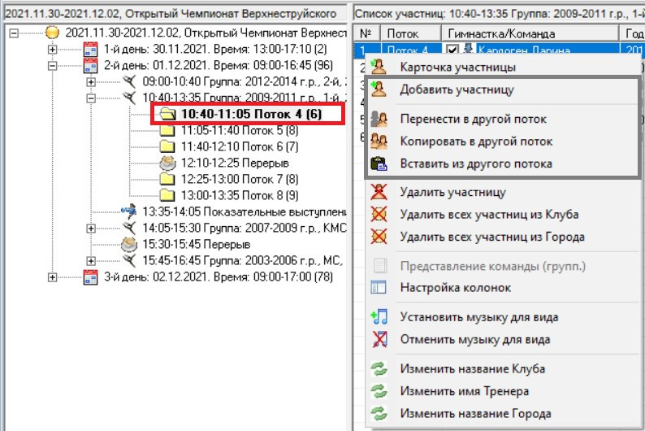Click the red-cross 'Удалить участницу' icon
The height and width of the screenshot is (431, 645).
pos(379,193)
